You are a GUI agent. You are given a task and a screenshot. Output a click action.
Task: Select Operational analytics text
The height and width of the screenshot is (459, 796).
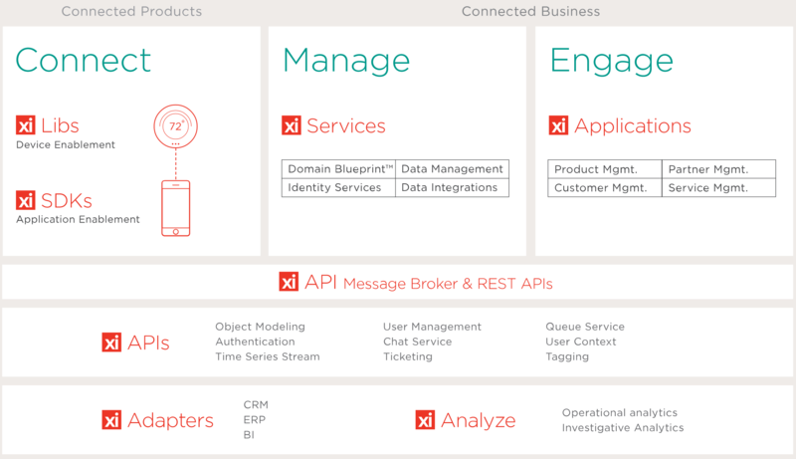(619, 412)
